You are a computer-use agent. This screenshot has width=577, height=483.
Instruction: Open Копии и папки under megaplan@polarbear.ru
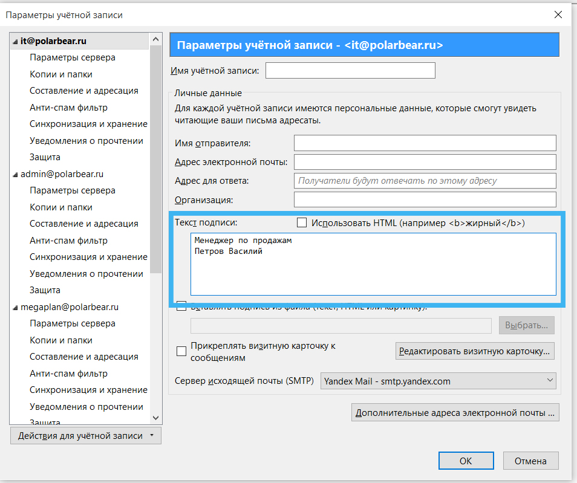61,340
